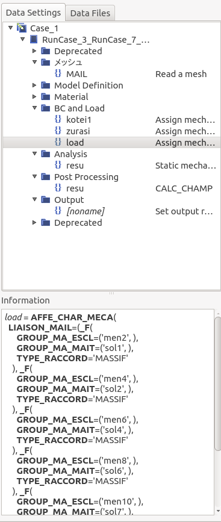This screenshot has width=221, height=522.
Task: Collapse the Post Processing folder
Action: click(x=34, y=176)
